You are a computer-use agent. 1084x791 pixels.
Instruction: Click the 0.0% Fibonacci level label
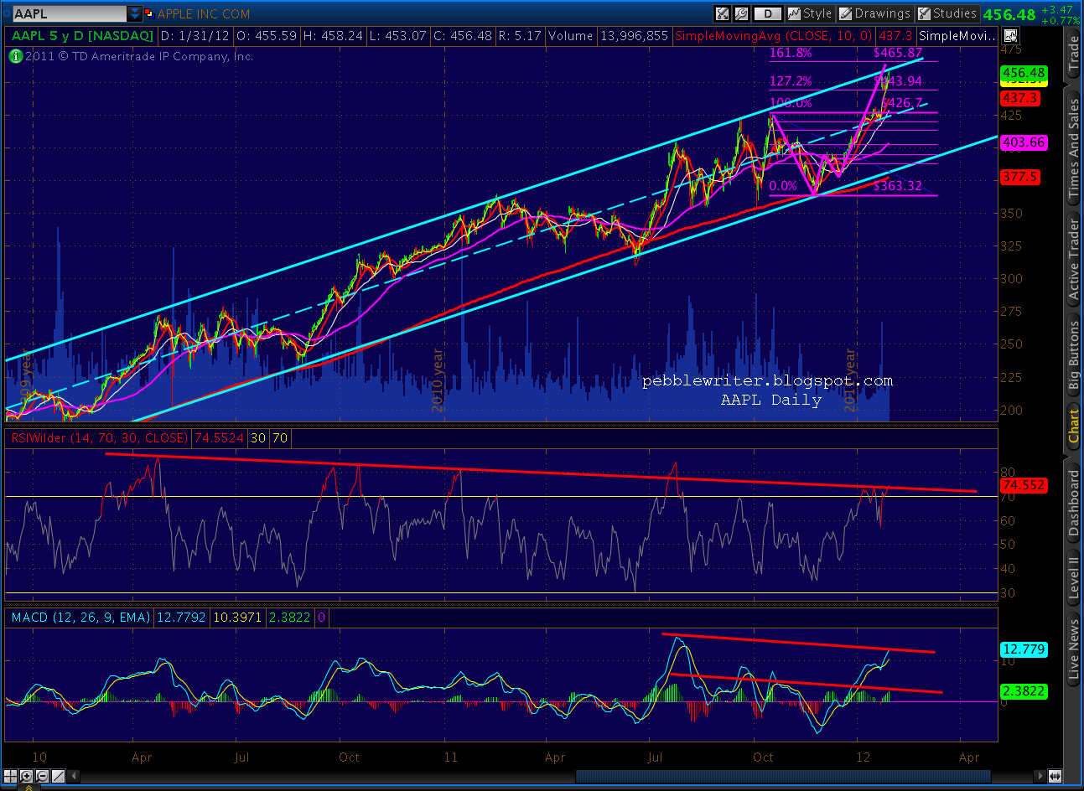783,186
